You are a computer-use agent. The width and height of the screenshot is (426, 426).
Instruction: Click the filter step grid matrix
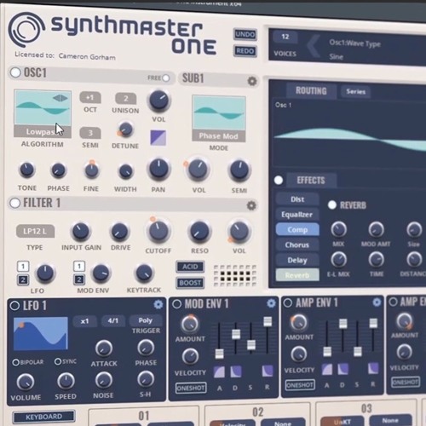(x=235, y=276)
